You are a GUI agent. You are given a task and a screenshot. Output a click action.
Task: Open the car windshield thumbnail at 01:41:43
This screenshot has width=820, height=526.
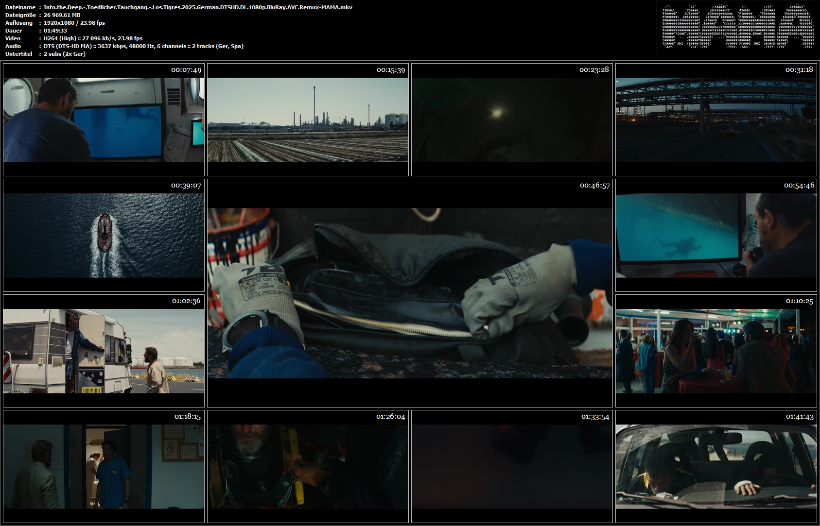pyautogui.click(x=716, y=467)
